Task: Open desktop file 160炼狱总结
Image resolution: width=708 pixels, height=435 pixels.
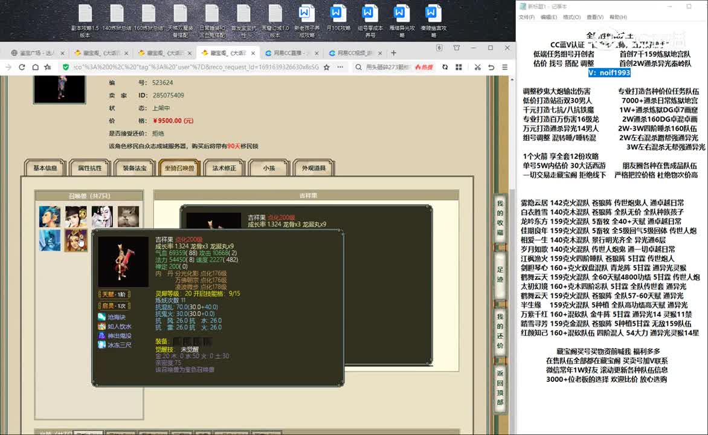Action: 148,18
